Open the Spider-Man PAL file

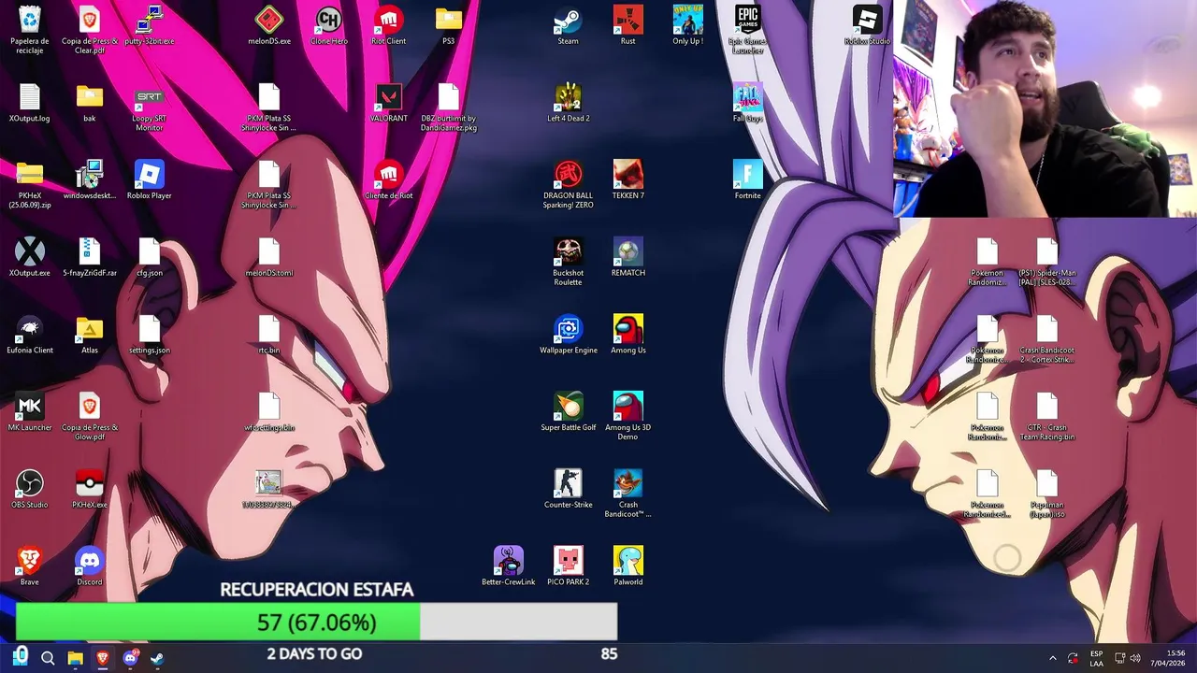click(1047, 262)
